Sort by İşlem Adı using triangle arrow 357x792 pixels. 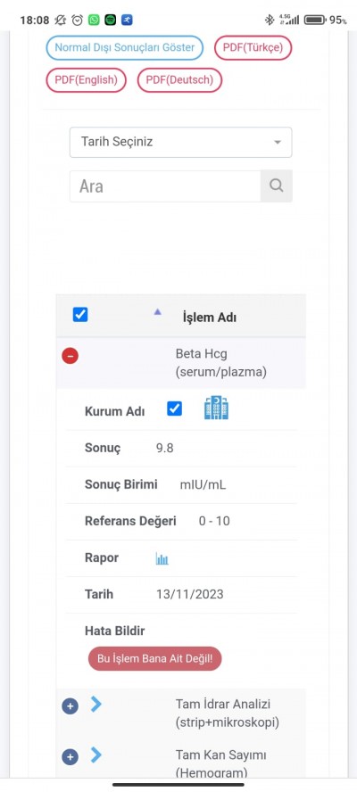[x=157, y=312]
